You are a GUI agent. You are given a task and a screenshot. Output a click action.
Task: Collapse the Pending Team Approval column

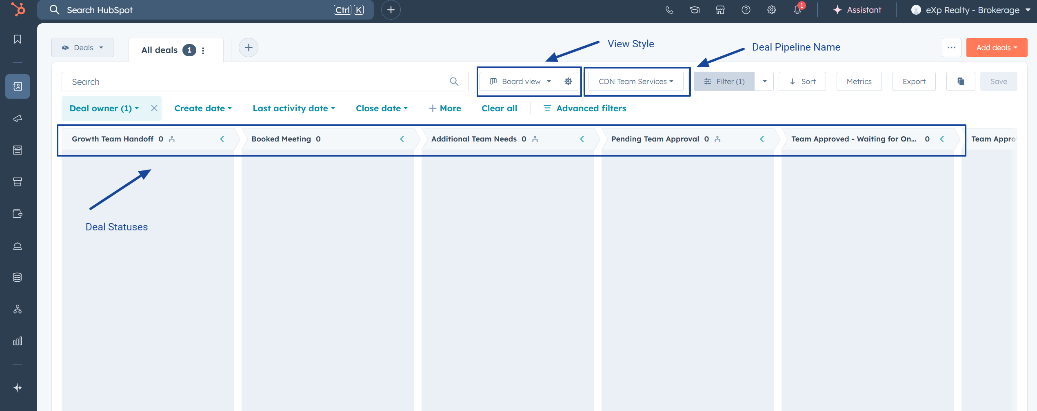pos(762,139)
